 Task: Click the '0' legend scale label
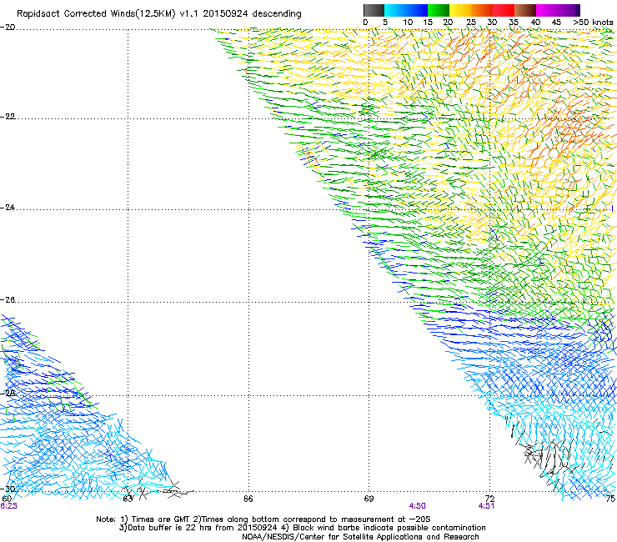pos(365,22)
